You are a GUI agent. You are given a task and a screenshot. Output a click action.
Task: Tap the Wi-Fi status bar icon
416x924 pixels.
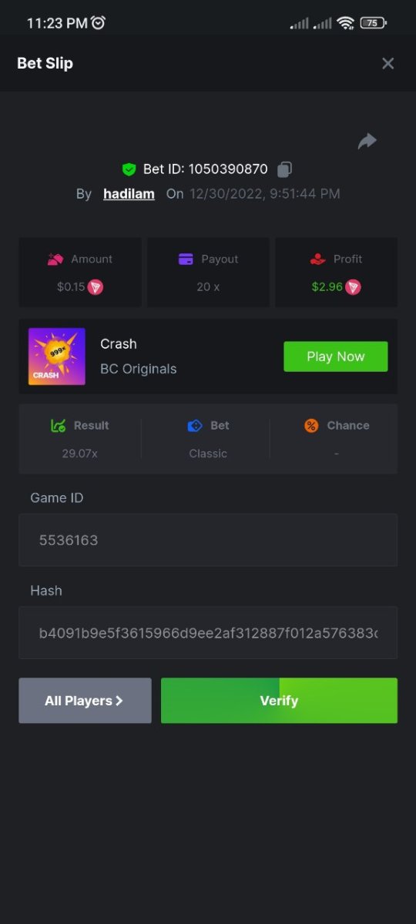(x=346, y=23)
